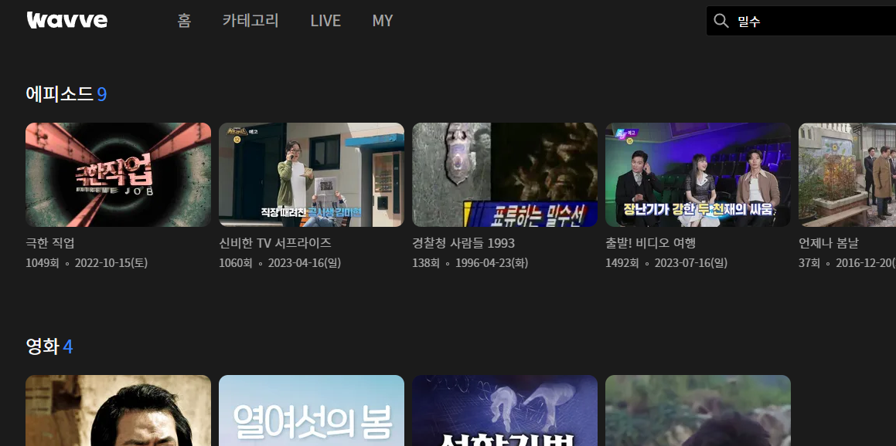Click the 에피소드 9 section header
Viewport: 896px width, 446px height.
pyautogui.click(x=66, y=93)
